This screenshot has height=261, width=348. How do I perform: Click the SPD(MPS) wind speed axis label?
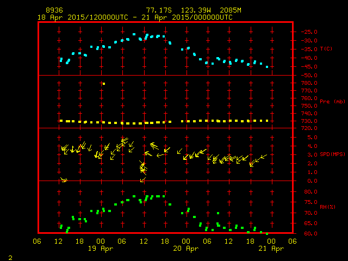[332, 154]
